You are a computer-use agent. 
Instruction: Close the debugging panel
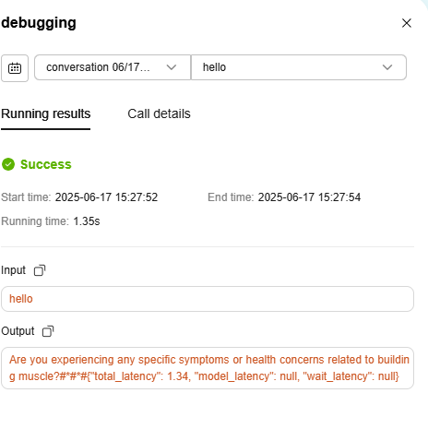point(407,23)
